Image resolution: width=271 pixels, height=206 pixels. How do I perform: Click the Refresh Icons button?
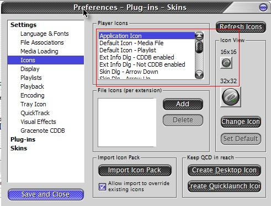point(241,27)
